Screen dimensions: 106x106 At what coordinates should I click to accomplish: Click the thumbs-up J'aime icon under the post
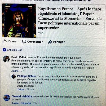click(x=5, y=41)
